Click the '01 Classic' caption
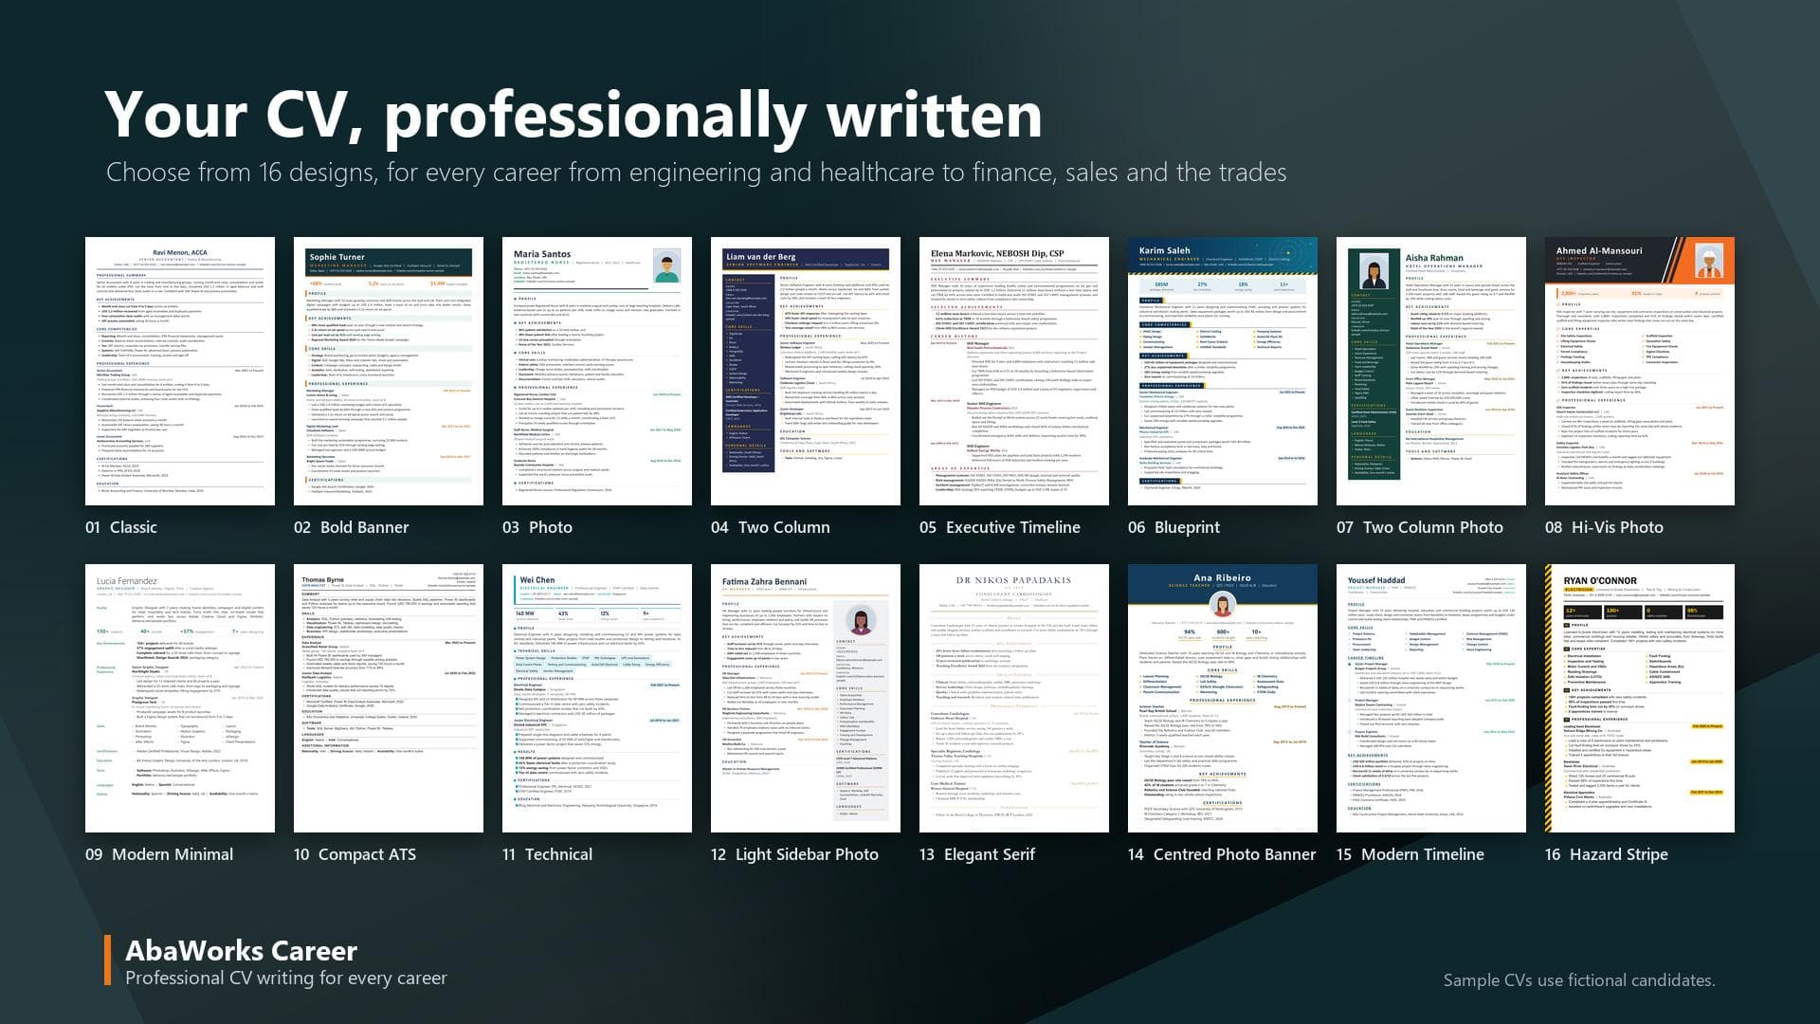1820x1024 pixels. click(121, 527)
